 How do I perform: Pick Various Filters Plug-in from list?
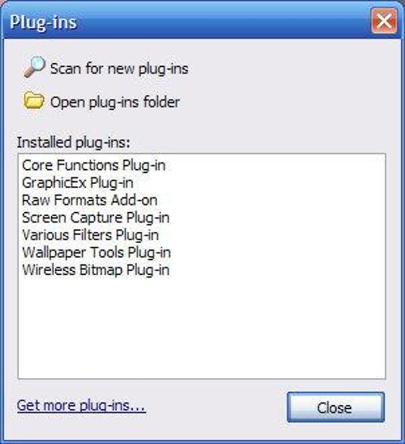tap(91, 235)
